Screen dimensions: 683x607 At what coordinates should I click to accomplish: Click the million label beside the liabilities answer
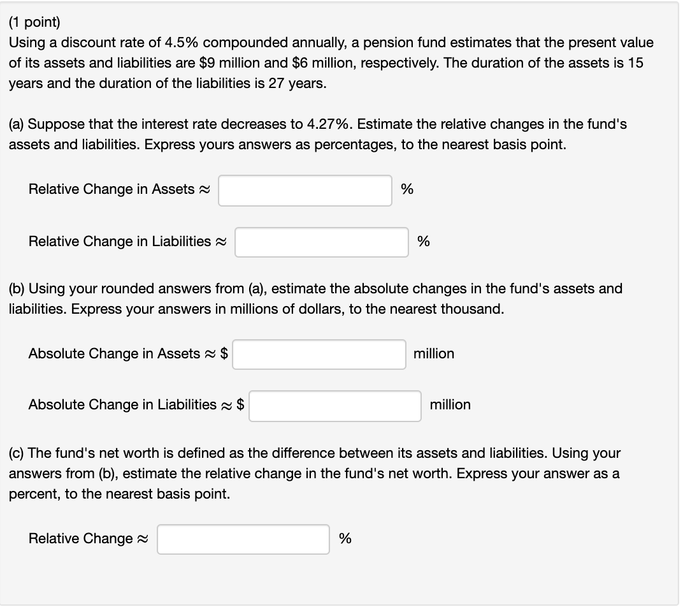point(450,405)
